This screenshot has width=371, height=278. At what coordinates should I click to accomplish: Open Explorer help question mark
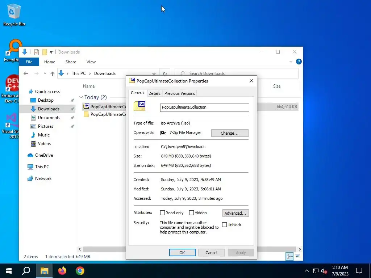pos(299,62)
